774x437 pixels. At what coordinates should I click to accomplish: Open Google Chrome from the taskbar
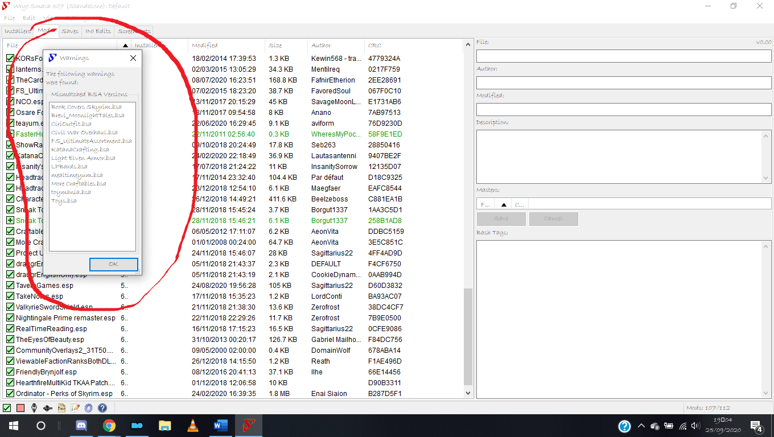click(x=109, y=426)
